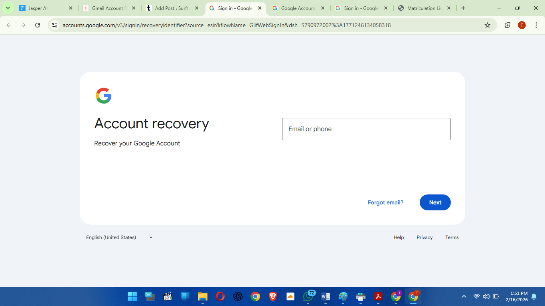545x306 pixels.
Task: Open the Help link in footer
Action: tap(399, 237)
